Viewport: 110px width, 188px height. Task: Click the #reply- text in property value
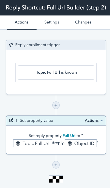58,143
